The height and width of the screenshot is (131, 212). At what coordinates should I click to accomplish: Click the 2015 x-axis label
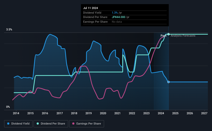coord(30,113)
